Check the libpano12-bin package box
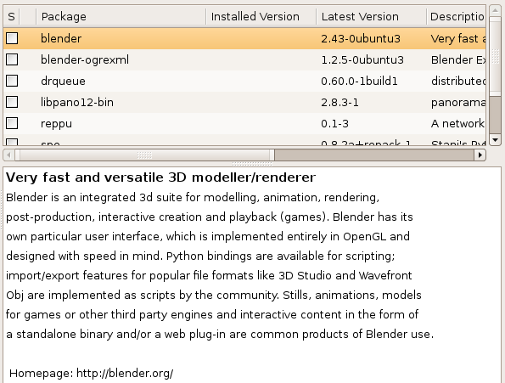 [x=12, y=102]
